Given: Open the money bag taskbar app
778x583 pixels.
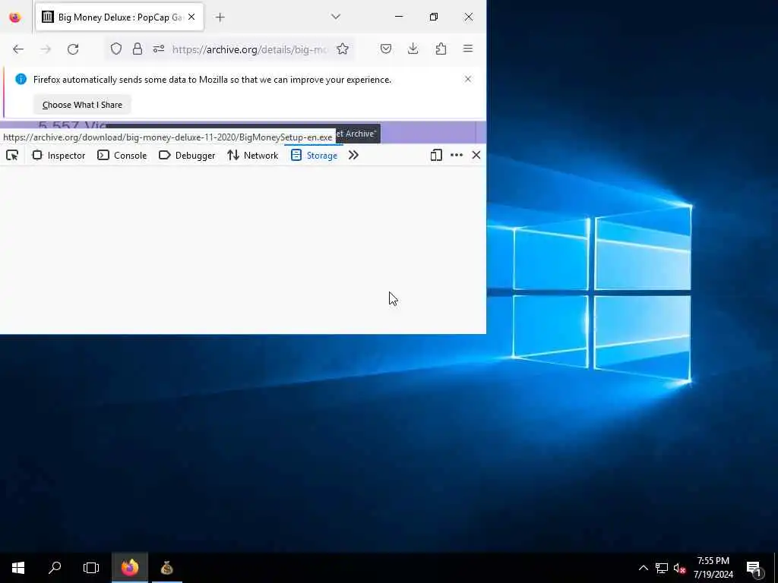Looking at the screenshot, I should click(166, 568).
